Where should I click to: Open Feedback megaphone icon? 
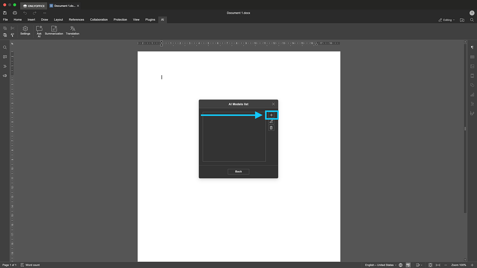(x=5, y=76)
